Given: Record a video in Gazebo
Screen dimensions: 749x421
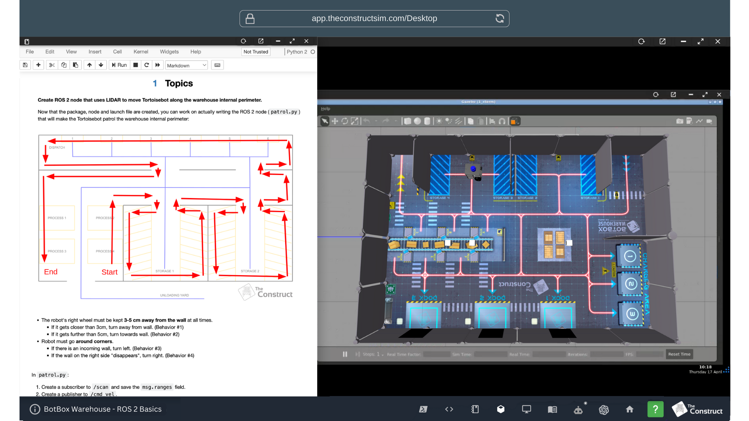Looking at the screenshot, I should (x=709, y=121).
